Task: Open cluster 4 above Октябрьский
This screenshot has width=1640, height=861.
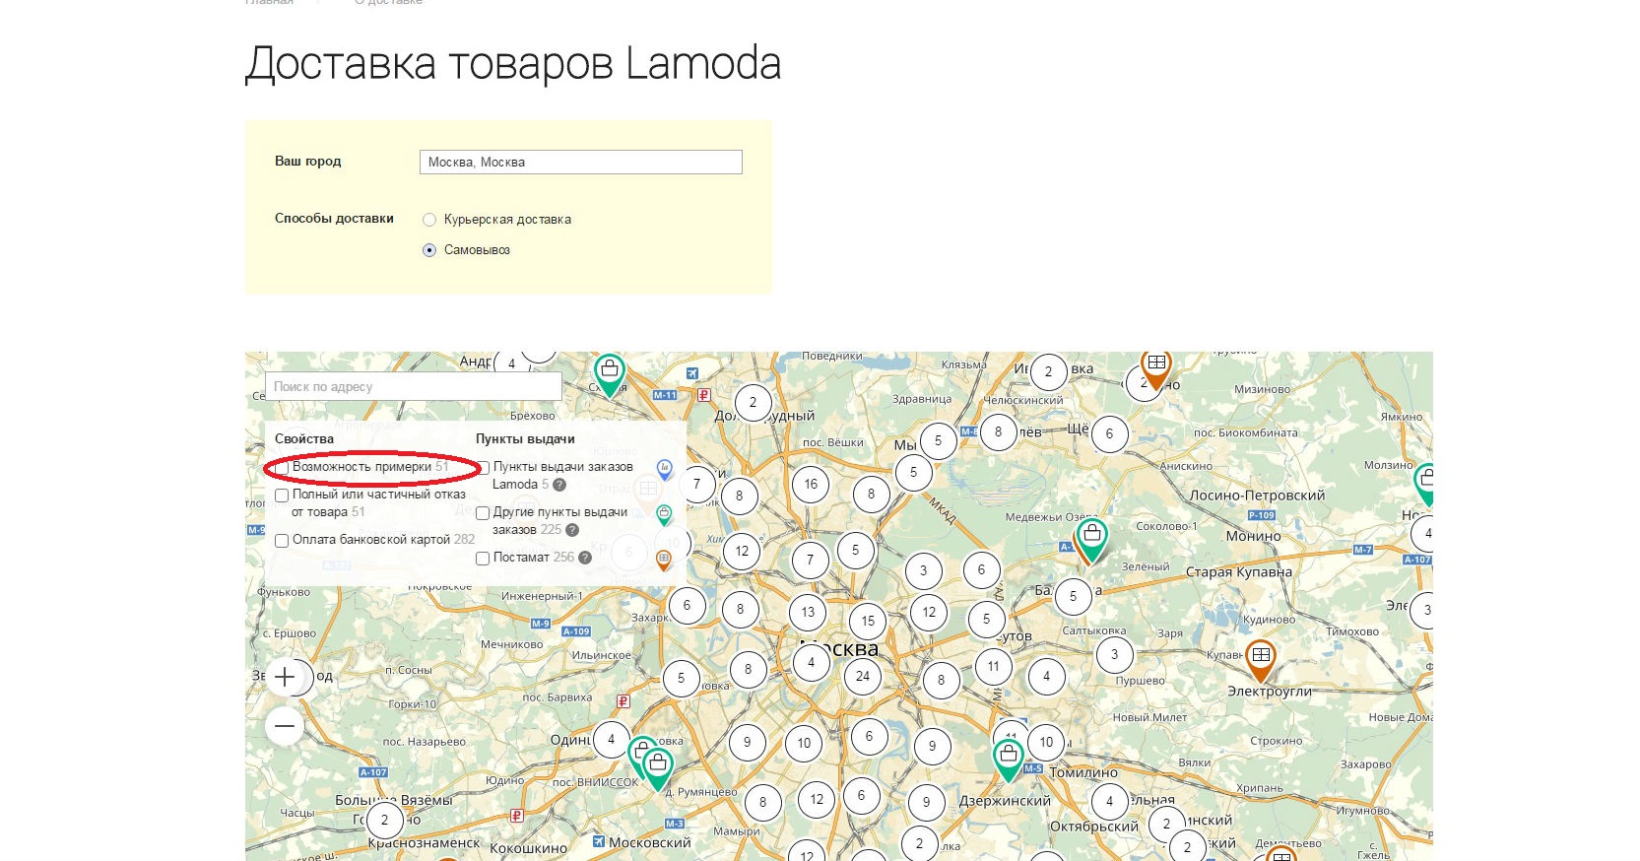Action: [1110, 801]
